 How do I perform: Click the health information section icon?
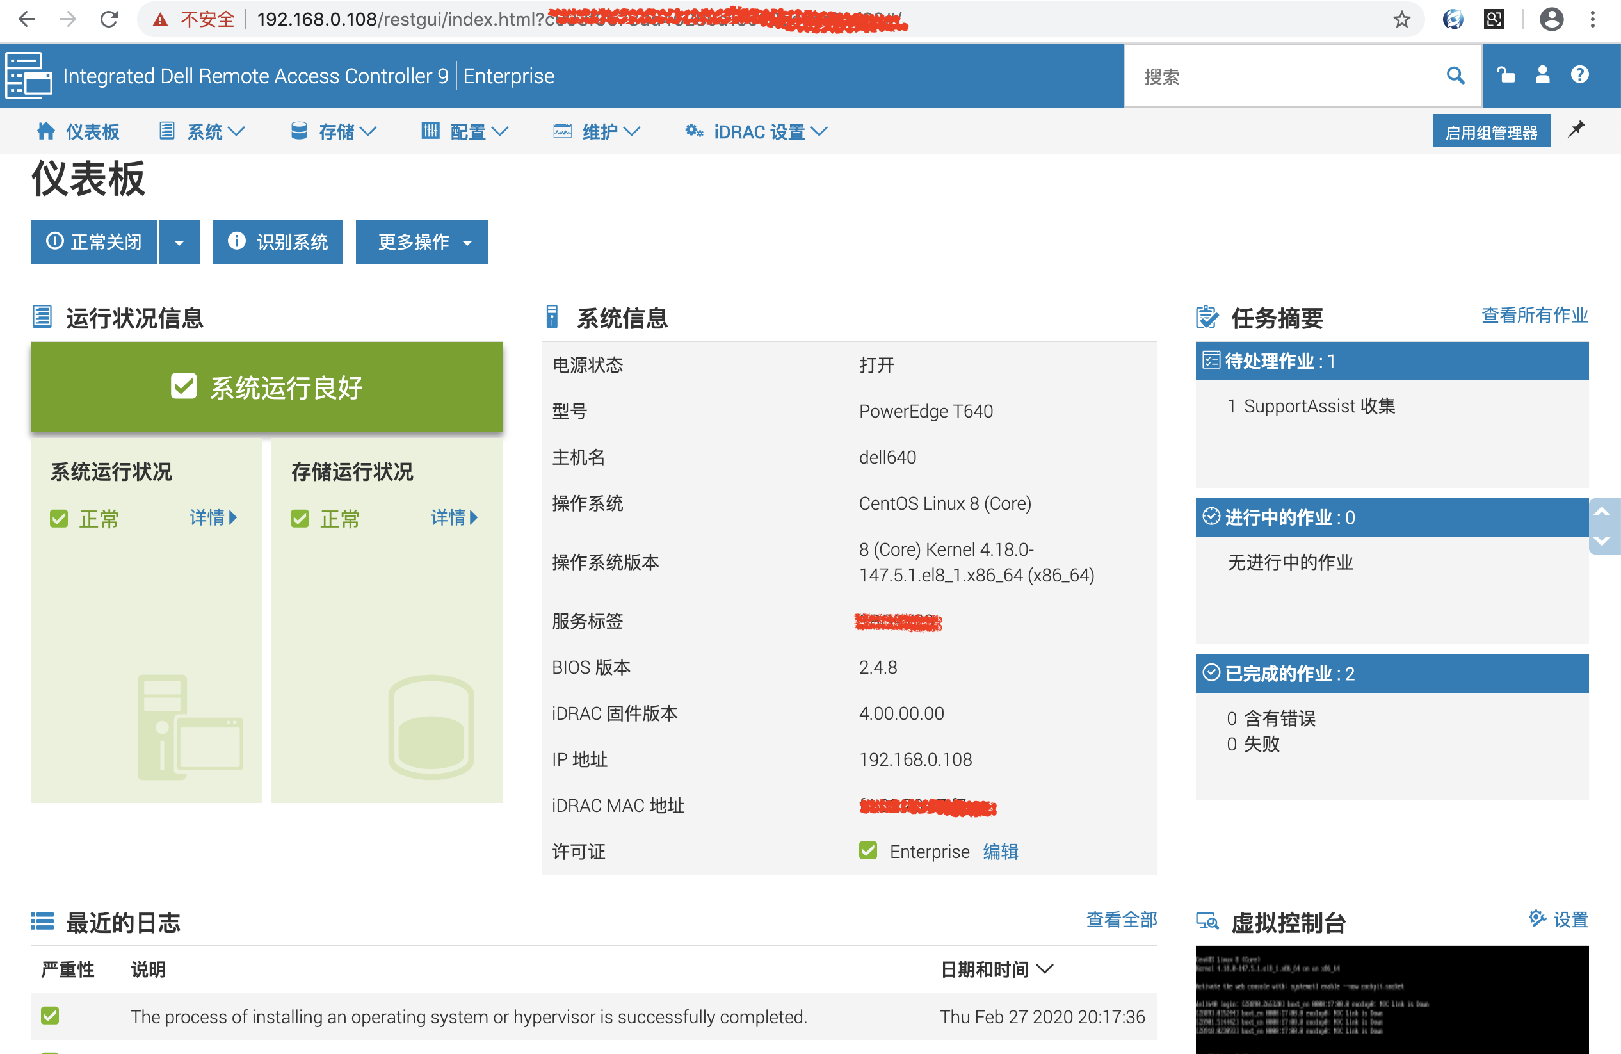[42, 317]
